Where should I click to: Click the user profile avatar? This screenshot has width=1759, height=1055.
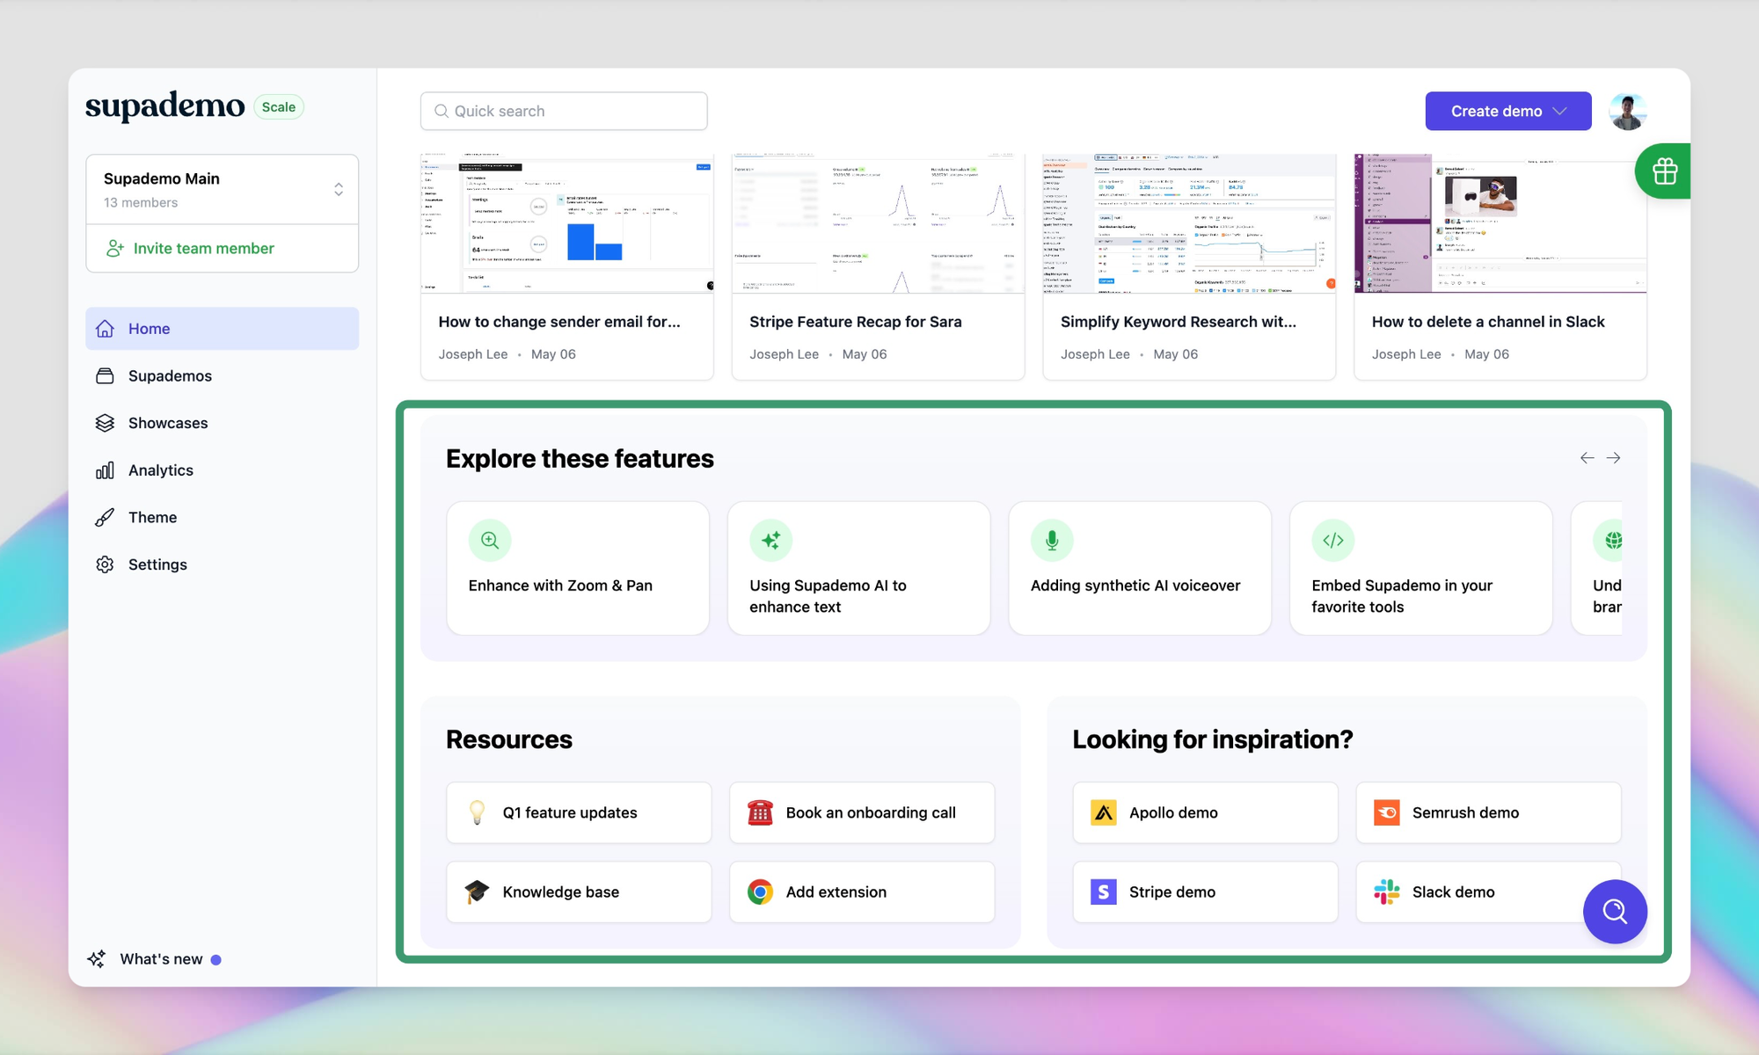click(x=1628, y=112)
